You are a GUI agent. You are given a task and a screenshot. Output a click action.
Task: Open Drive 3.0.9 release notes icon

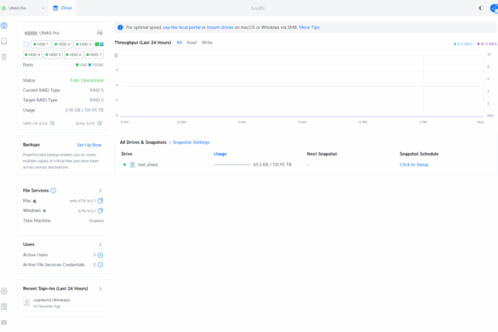[x=100, y=123]
